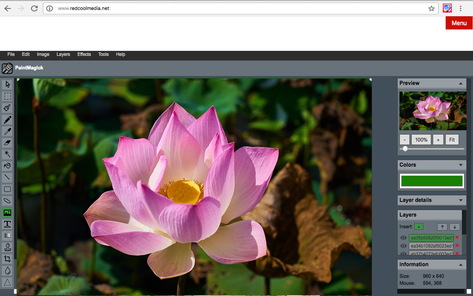Select the ellipse shape tool
The width and height of the screenshot is (473, 296).
pyautogui.click(x=7, y=201)
